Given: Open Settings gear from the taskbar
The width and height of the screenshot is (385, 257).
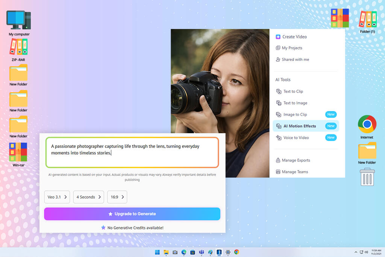Looking at the screenshot, I should pos(228,252).
